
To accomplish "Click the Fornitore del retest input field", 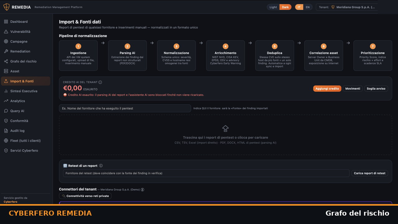I will [206, 173].
